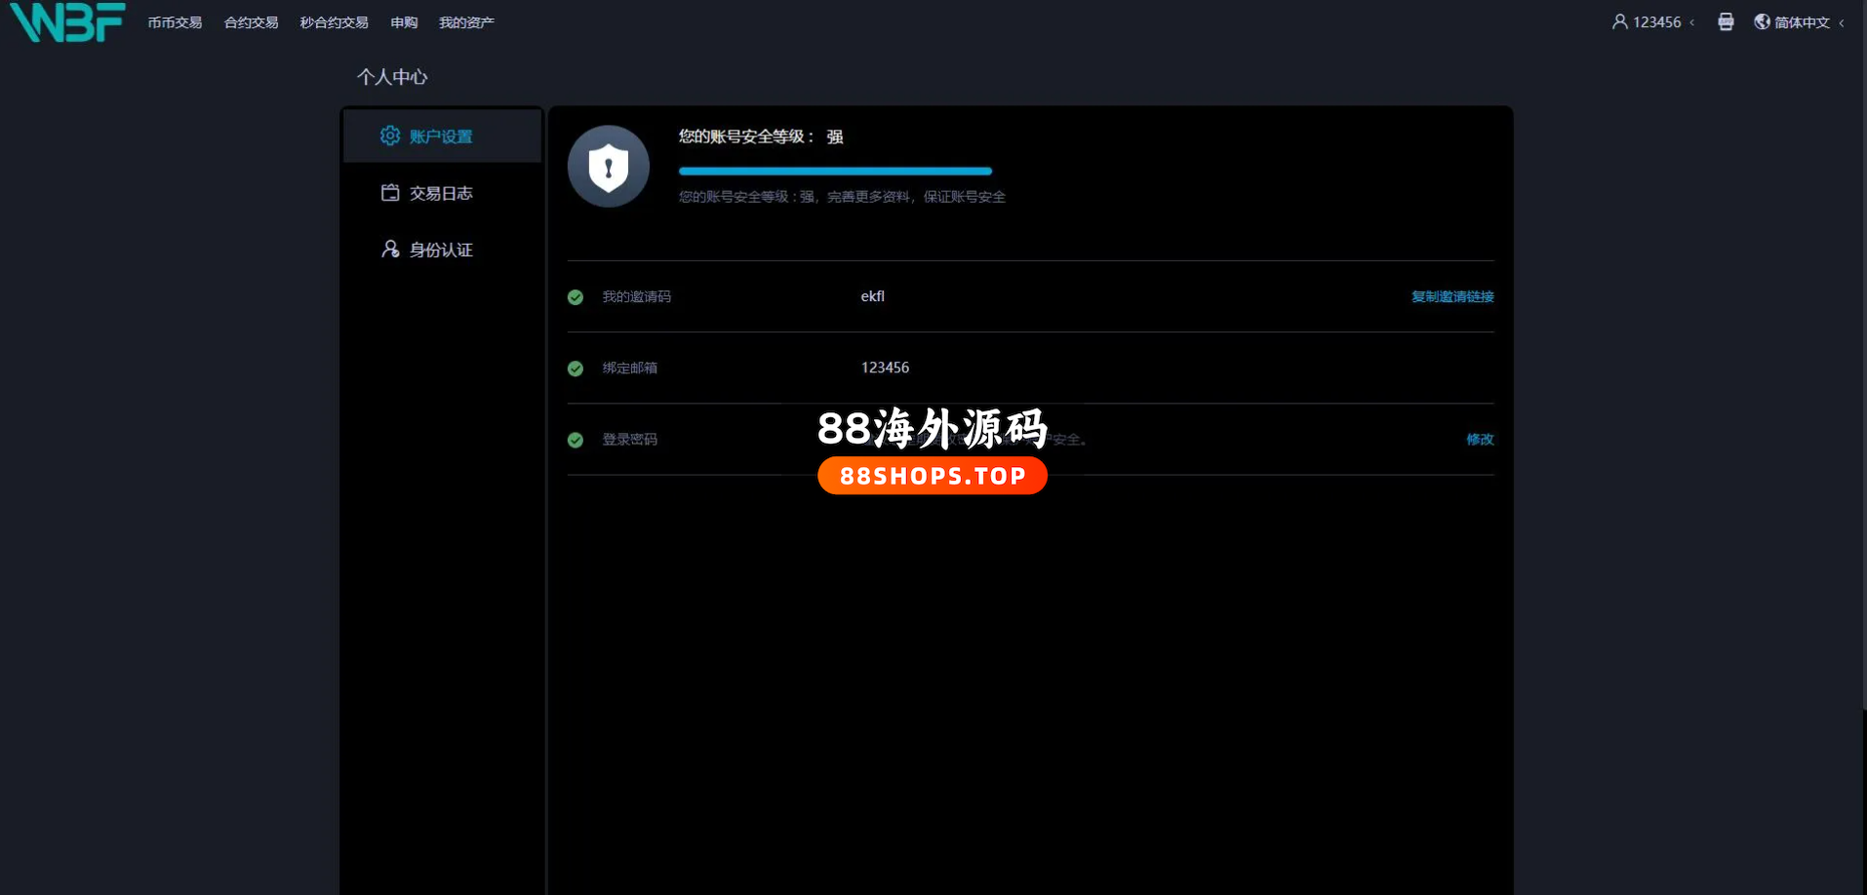
Task: Click the WBF logo in header
Action: point(67,22)
